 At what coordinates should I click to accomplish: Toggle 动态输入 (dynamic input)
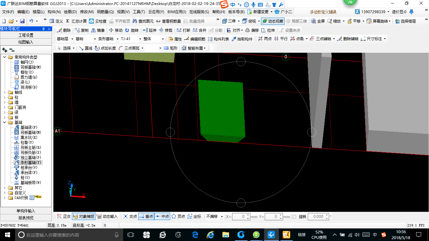(x=107, y=217)
